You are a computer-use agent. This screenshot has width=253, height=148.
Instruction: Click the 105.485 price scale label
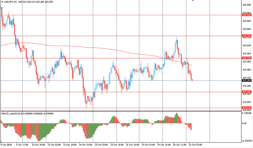point(247,62)
